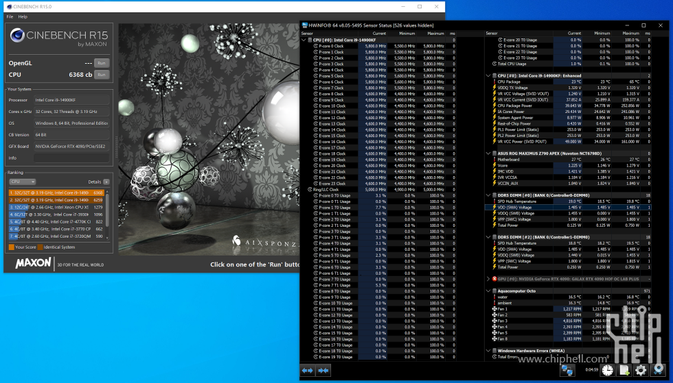
Task: Collapse the i9-14900KF Enhanced sensor group
Action: tap(488, 75)
